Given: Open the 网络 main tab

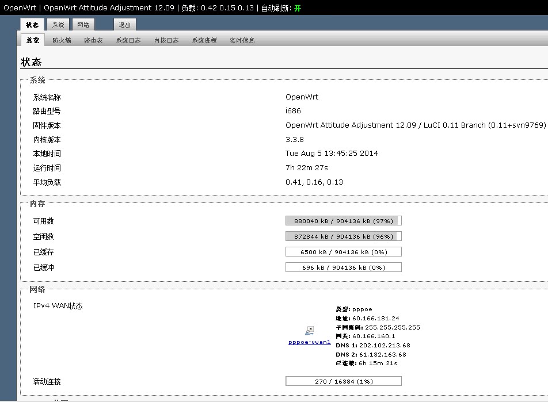Looking at the screenshot, I should pos(83,25).
